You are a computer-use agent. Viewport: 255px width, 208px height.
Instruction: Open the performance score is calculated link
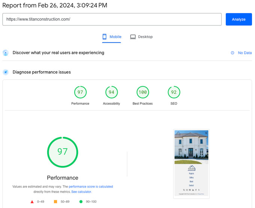point(91,187)
